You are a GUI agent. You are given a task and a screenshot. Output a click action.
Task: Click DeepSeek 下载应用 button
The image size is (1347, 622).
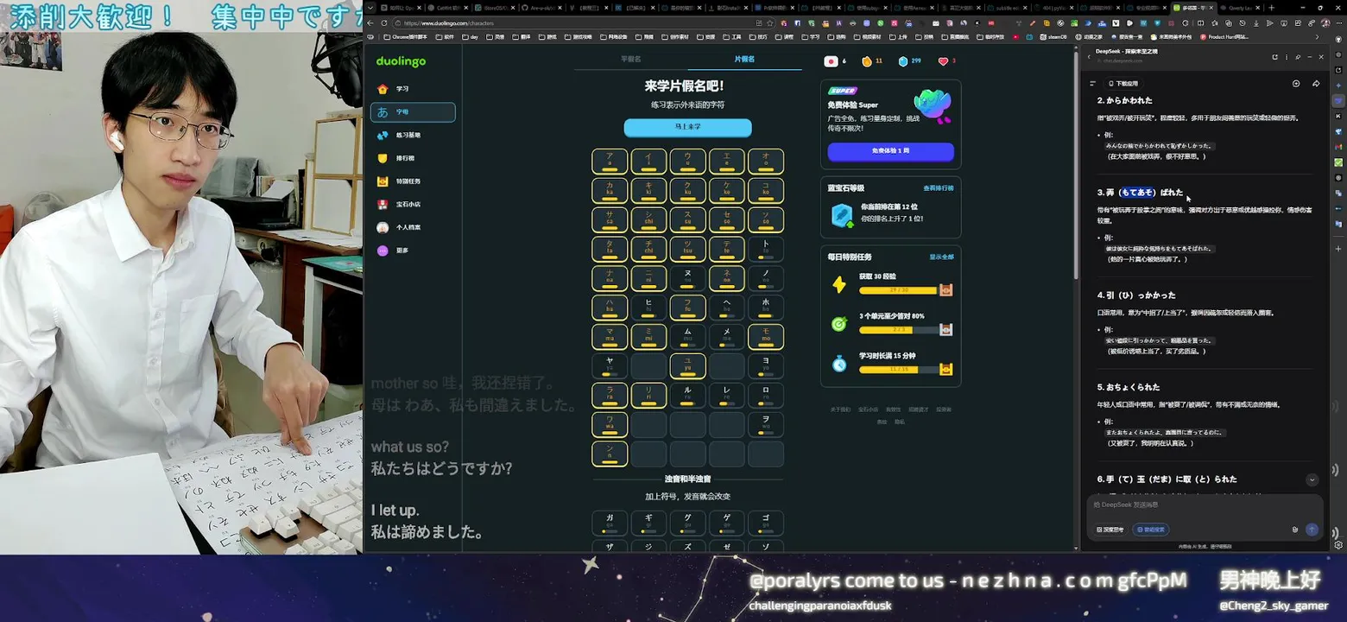tap(1123, 84)
